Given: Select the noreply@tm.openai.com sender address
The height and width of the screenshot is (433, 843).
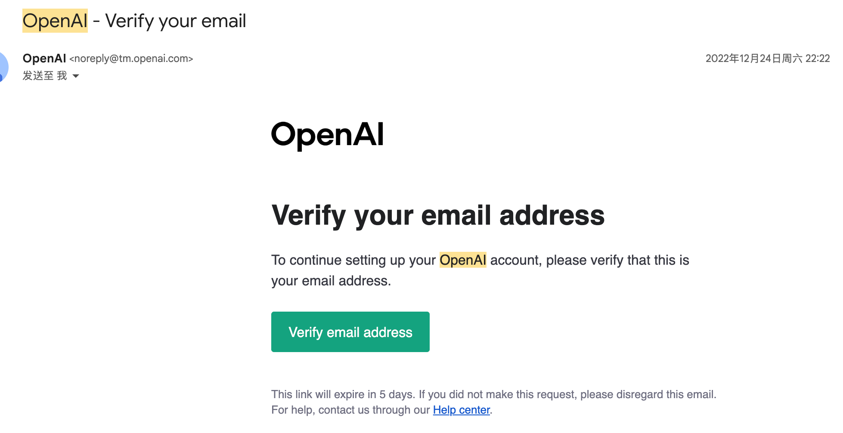Looking at the screenshot, I should point(131,59).
